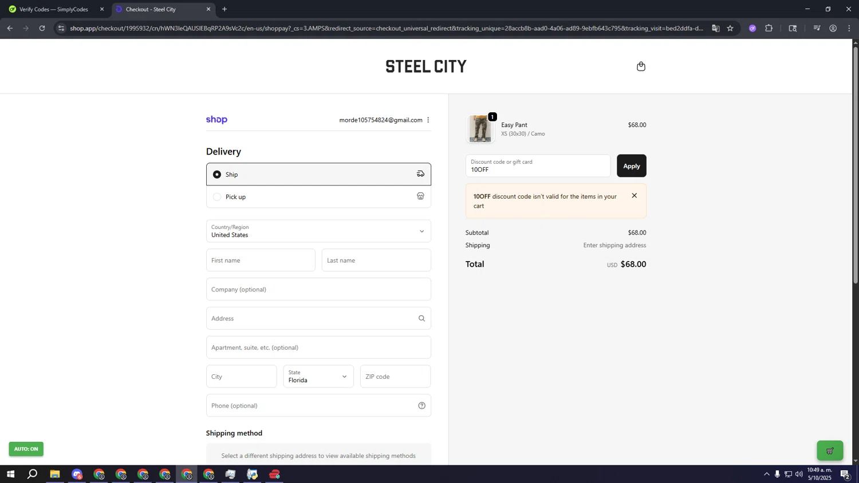
Task: Click the ZIP code field
Action: coord(395,377)
